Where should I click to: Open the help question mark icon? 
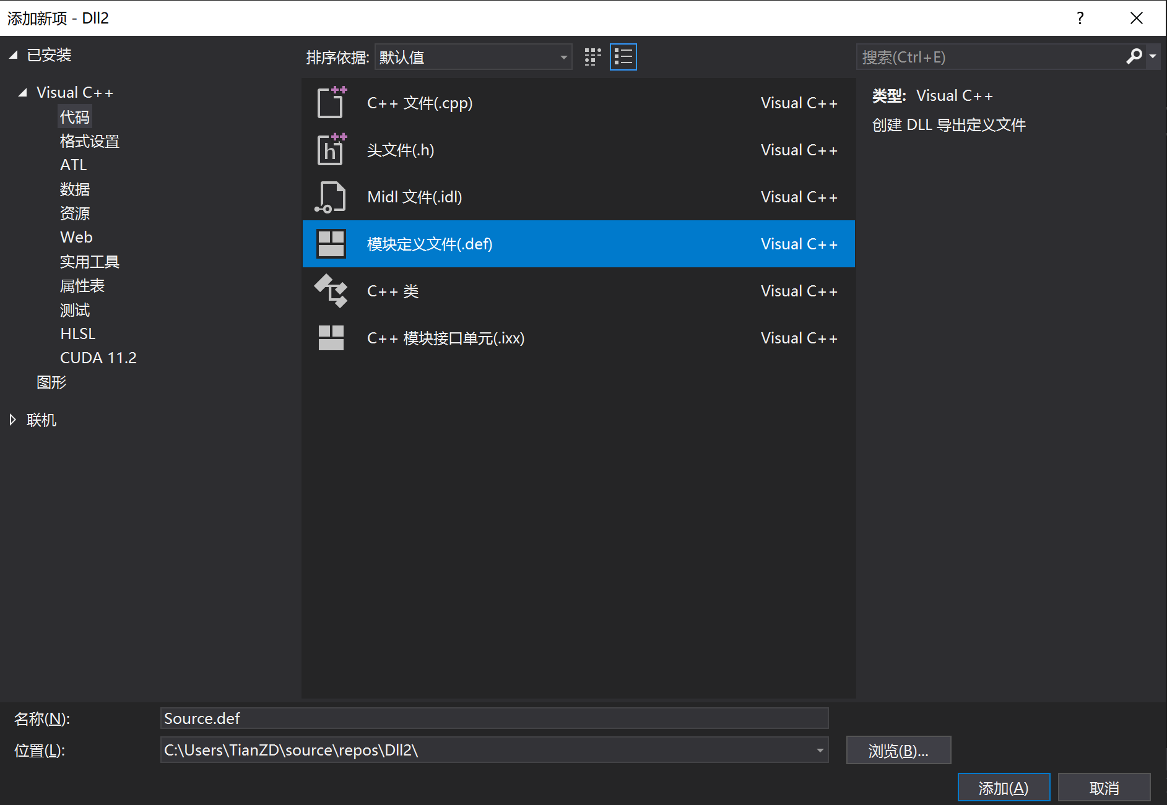[x=1080, y=18]
